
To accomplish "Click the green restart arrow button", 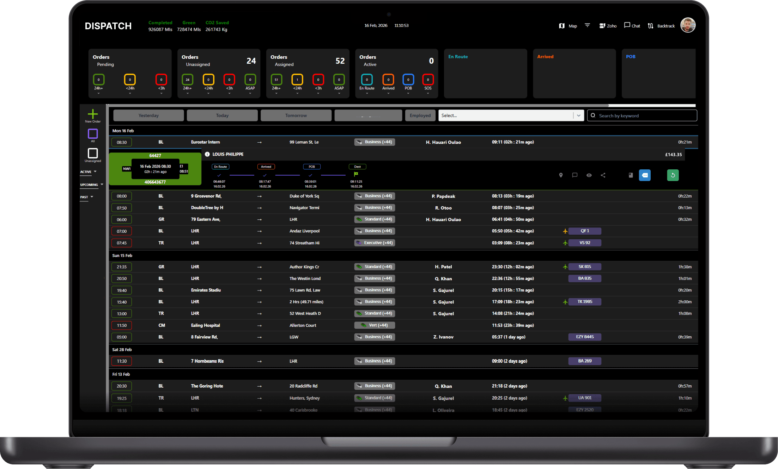I will 673,175.
